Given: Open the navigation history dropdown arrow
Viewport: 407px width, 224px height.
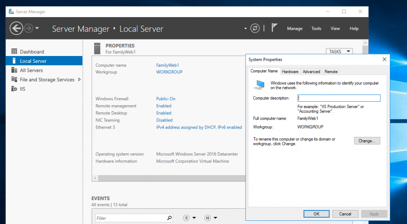Looking at the screenshot, I should coord(37,28).
